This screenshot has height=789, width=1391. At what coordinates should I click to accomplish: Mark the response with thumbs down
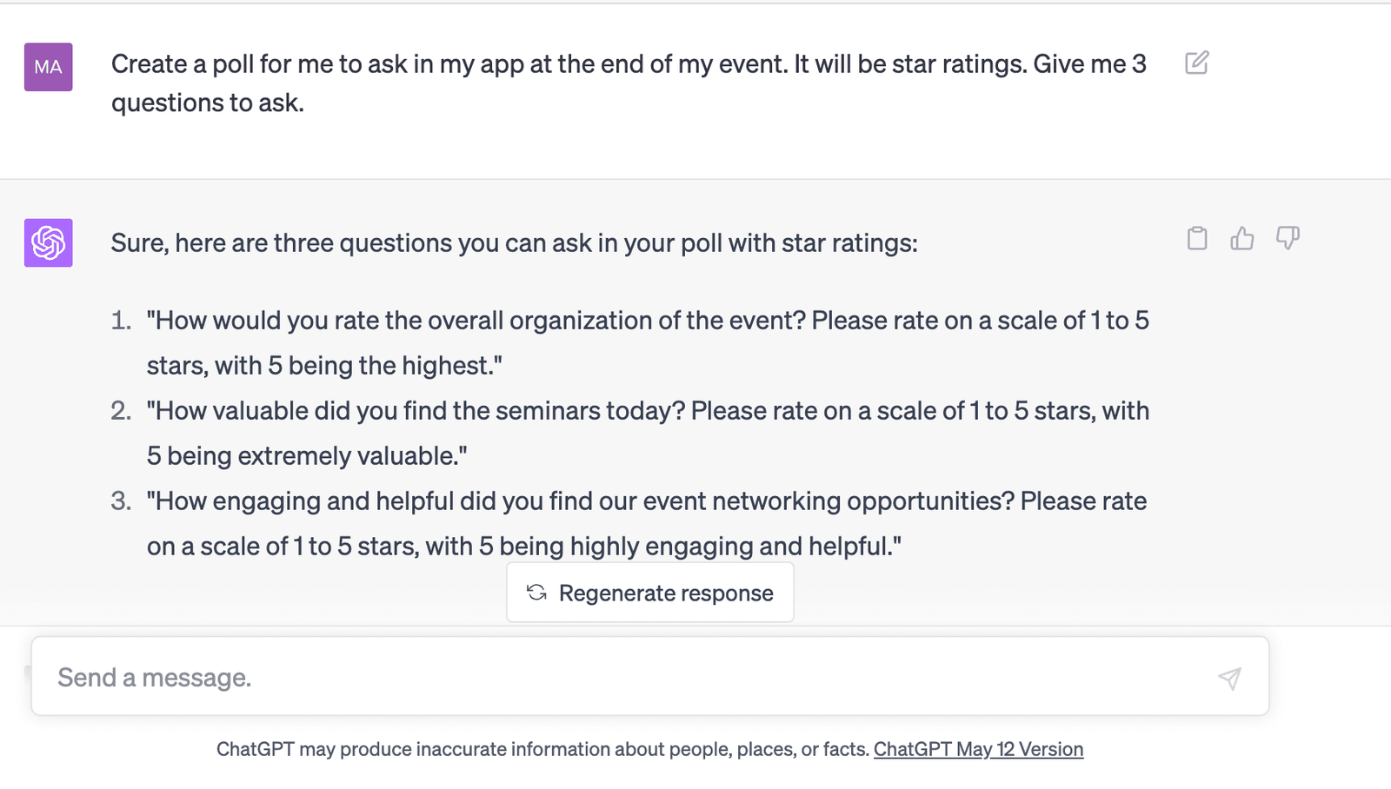click(1288, 238)
